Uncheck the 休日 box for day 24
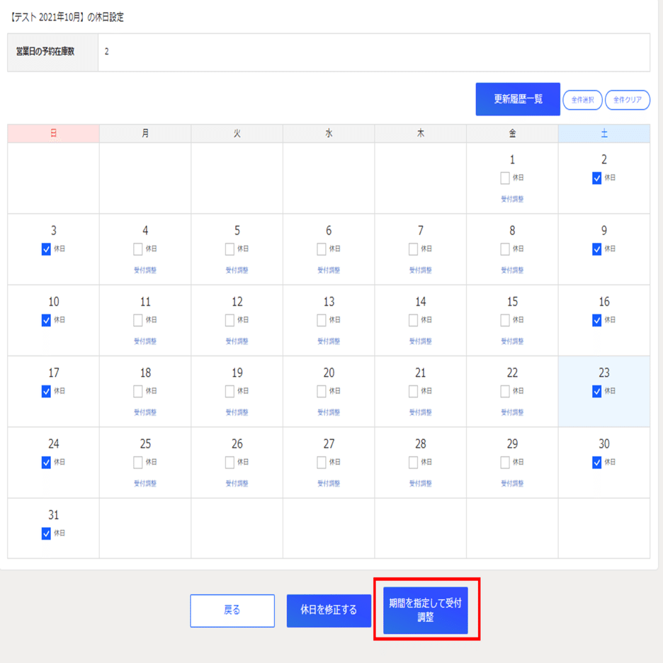This screenshot has height=663, width=663. pos(46,462)
